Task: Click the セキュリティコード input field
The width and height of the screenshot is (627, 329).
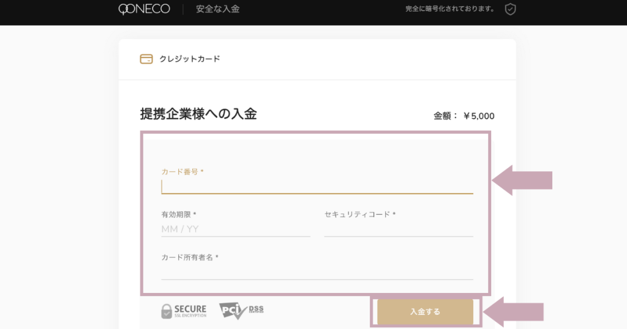Action: 399,229
